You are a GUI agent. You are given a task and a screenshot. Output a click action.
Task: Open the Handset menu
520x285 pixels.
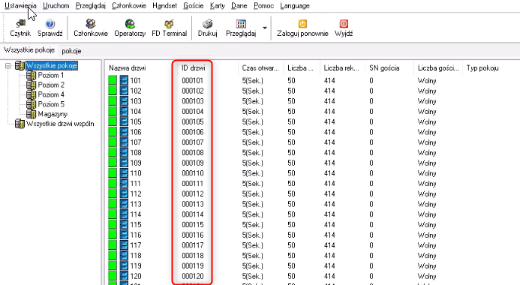point(165,6)
